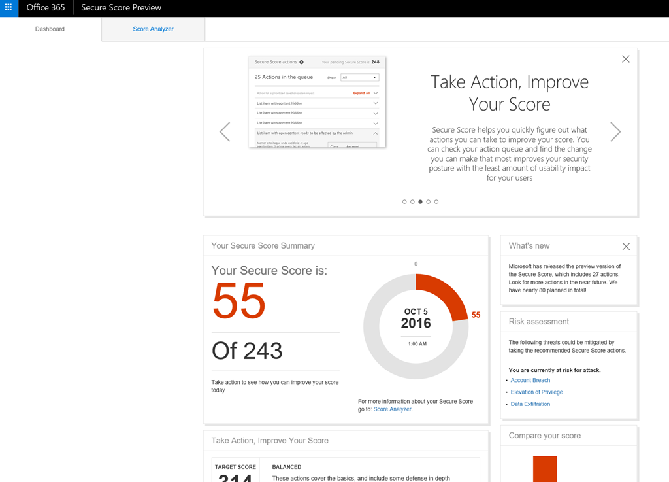
Task: Follow the Score Analyzer link in summary
Action: pos(392,409)
